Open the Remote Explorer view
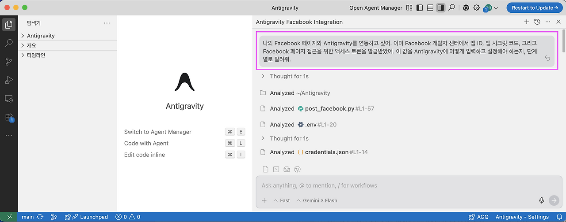This screenshot has width=566, height=222. (9, 99)
